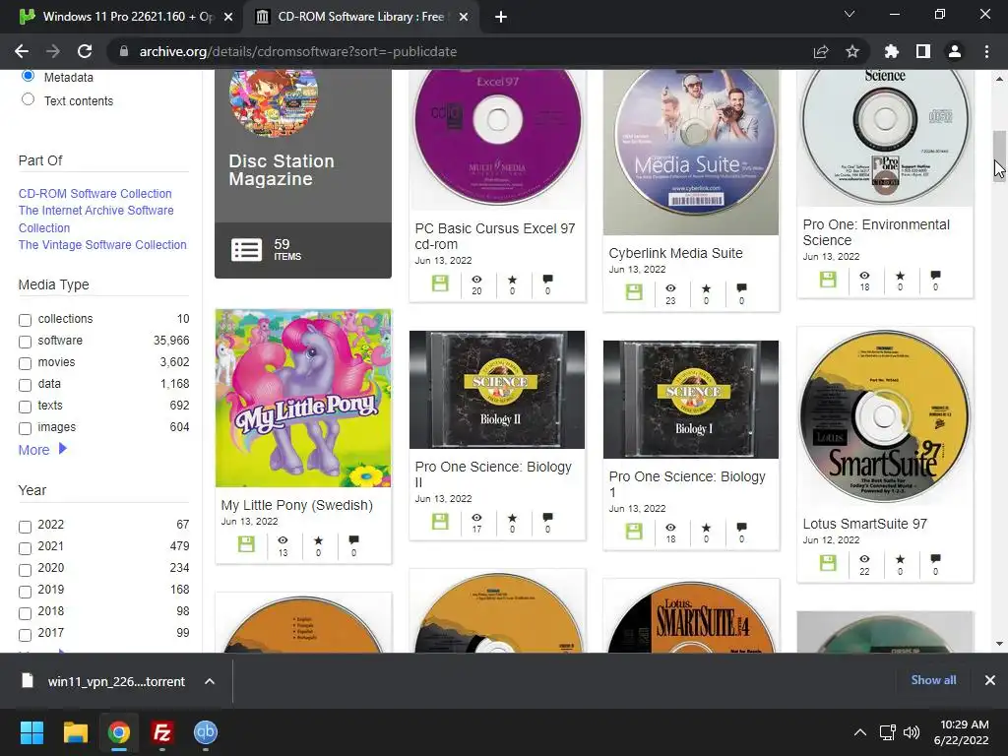Open the tab search dropdown arrow
This screenshot has height=756, width=1008.
pyautogui.click(x=850, y=14)
